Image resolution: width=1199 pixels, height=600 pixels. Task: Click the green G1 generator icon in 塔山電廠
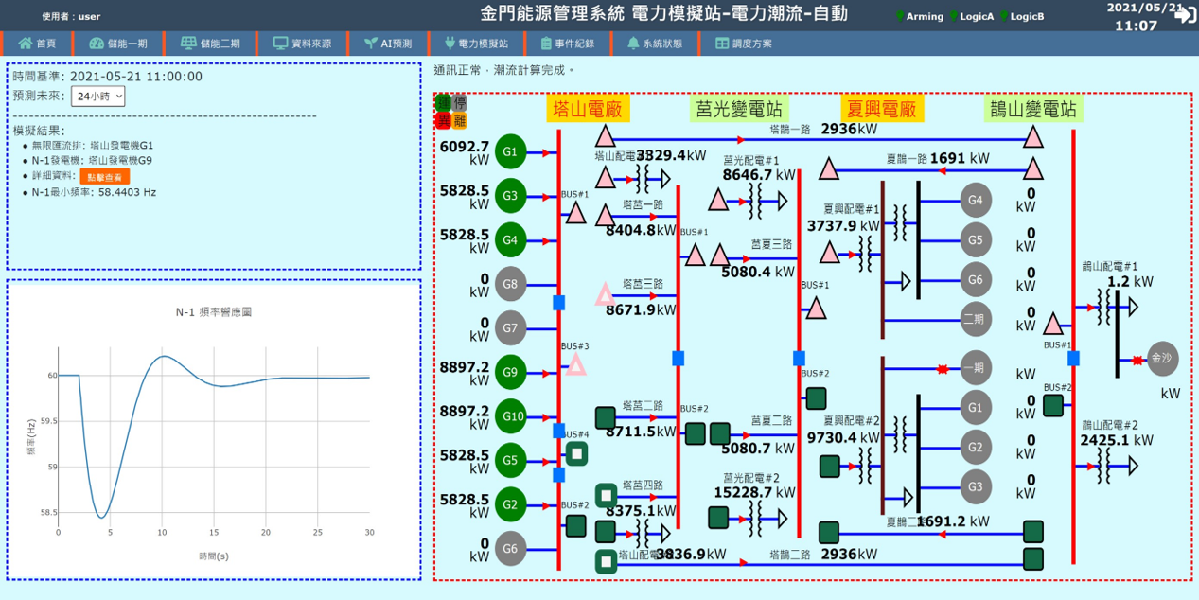[510, 152]
